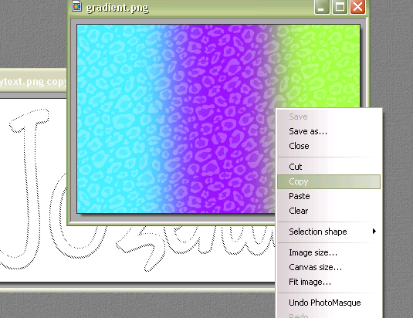Select Clear in the context menu
This screenshot has height=318, width=413.
(x=329, y=211)
